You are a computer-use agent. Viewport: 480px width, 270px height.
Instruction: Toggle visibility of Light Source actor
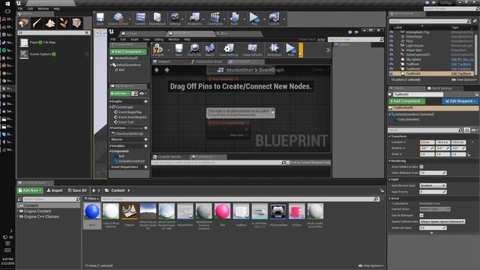point(391,46)
